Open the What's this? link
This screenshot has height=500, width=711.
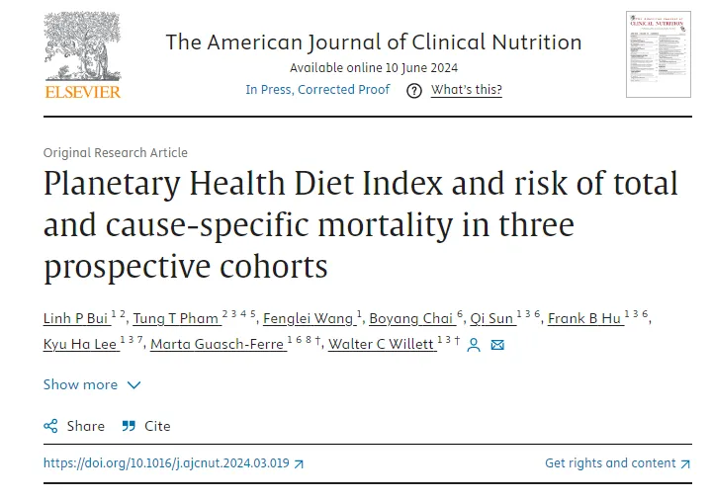pyautogui.click(x=466, y=90)
